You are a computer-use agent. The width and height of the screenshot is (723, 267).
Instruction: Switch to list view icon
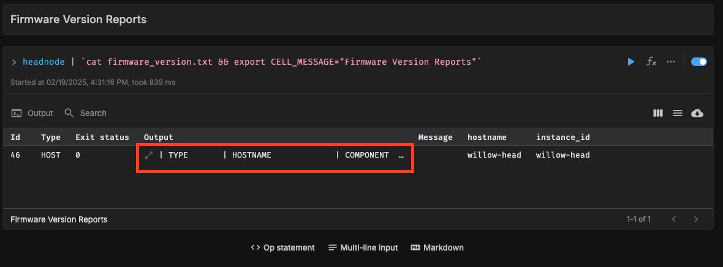(677, 113)
